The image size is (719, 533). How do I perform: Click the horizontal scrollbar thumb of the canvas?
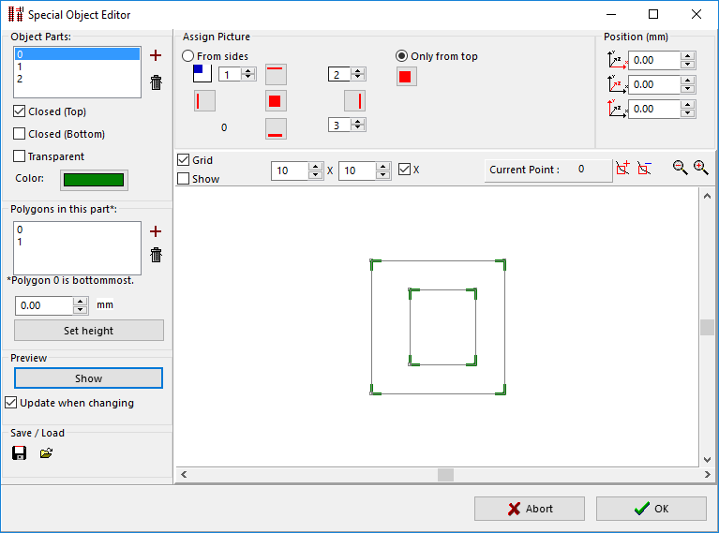[x=445, y=474]
